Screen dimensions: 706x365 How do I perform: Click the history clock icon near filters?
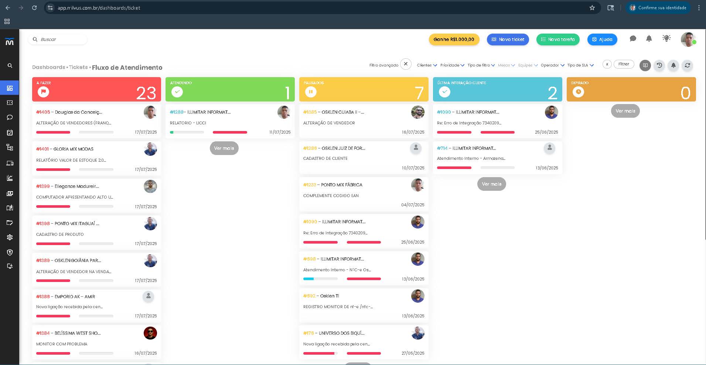[x=659, y=65]
